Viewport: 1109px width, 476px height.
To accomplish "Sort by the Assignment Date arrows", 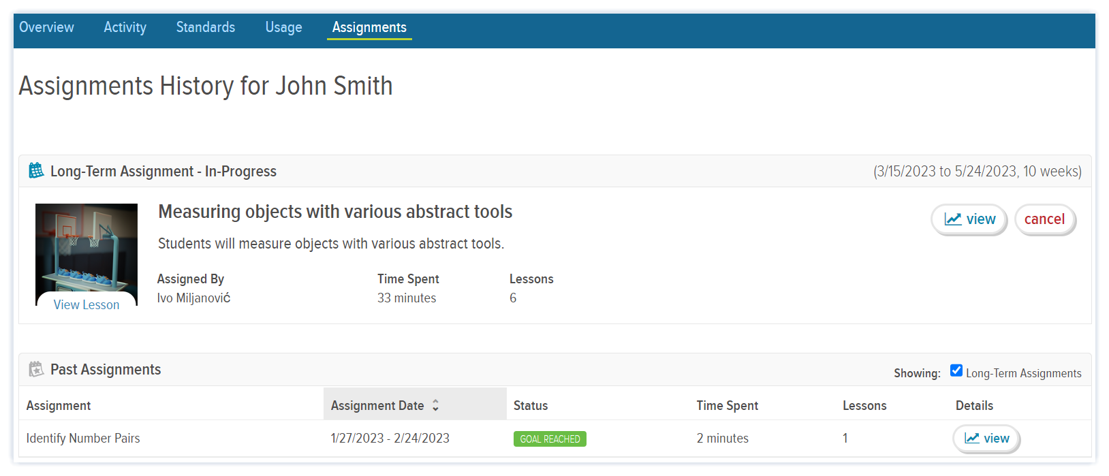I will coord(435,405).
